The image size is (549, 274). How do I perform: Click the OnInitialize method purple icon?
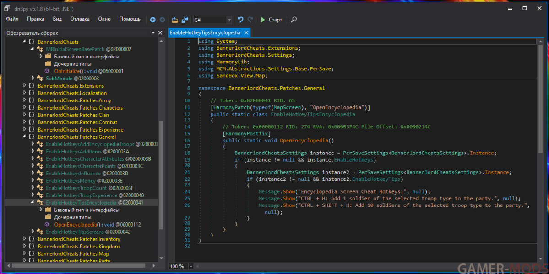click(x=47, y=71)
